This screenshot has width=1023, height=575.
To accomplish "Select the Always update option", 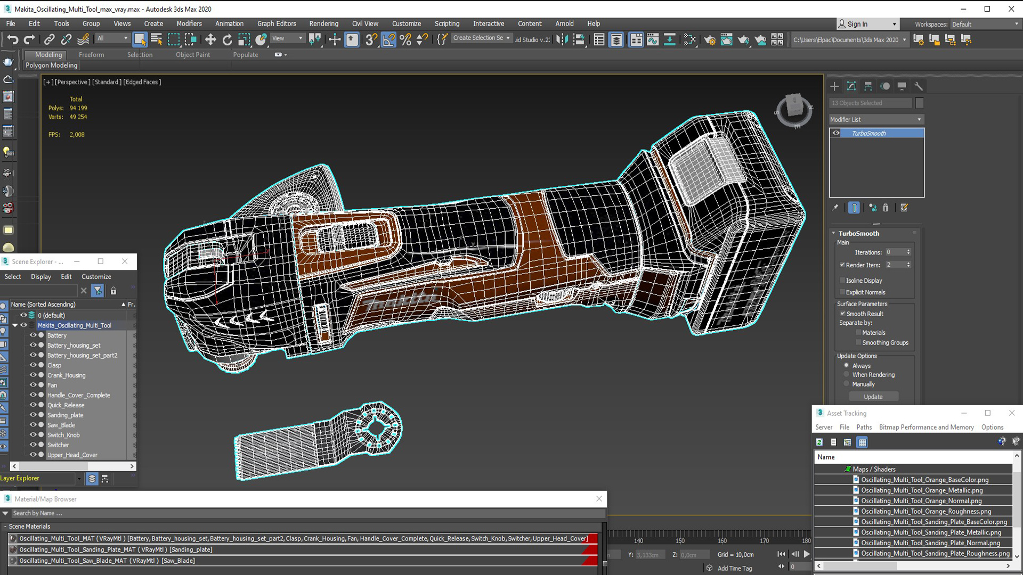I will 846,366.
